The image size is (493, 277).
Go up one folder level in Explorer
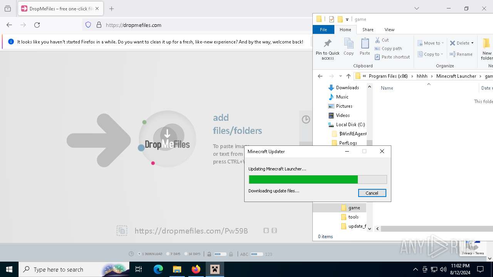[x=349, y=76]
